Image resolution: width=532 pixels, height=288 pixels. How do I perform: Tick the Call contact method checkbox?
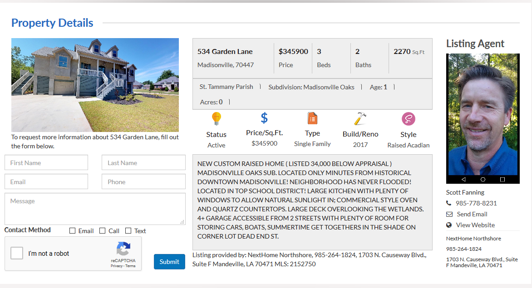click(102, 231)
